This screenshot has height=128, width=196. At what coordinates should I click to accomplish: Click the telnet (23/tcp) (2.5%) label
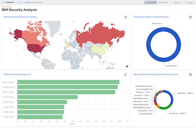point(141,105)
